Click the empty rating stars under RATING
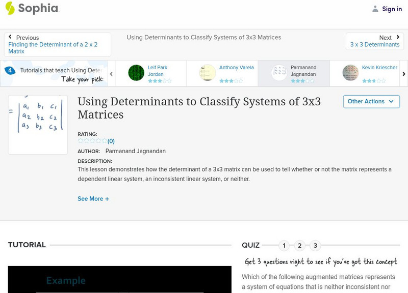This screenshot has width=408, height=293. [92, 141]
